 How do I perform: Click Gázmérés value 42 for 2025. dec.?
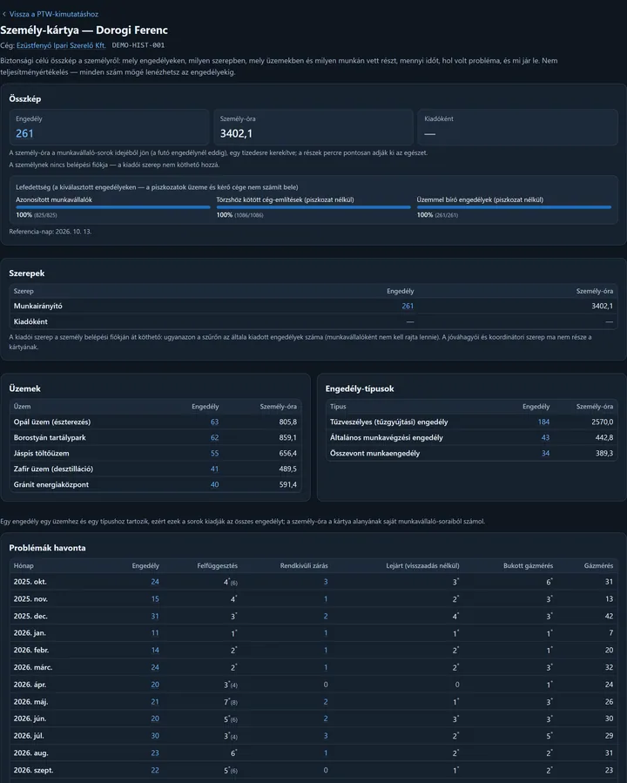(x=609, y=617)
